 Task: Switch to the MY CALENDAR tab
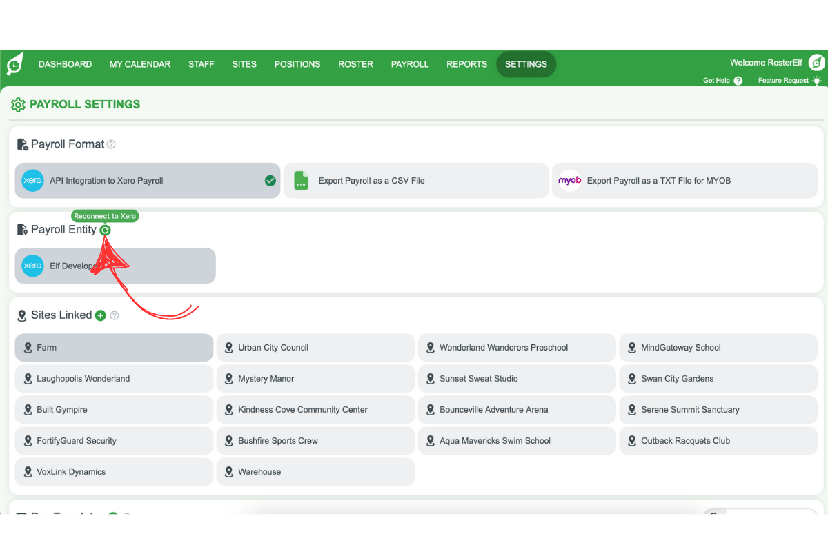pyautogui.click(x=140, y=63)
